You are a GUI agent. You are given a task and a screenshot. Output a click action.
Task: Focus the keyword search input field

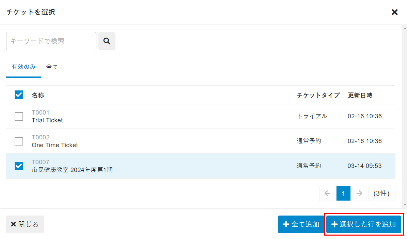coord(51,41)
